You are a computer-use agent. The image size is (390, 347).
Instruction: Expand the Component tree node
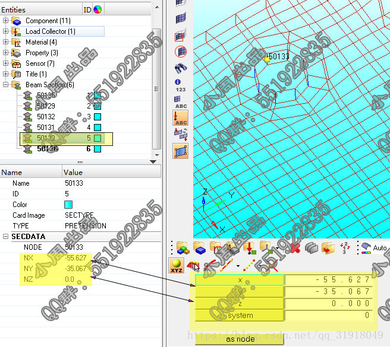[6, 21]
